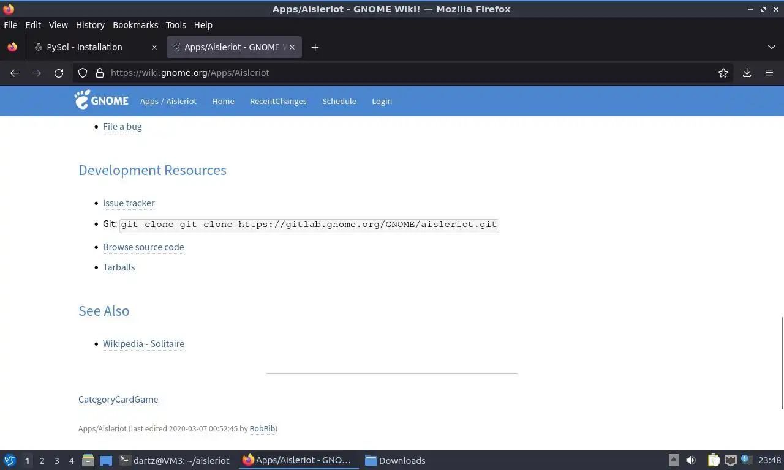Click the Development Resources heading
Image resolution: width=784 pixels, height=470 pixels.
click(x=153, y=170)
